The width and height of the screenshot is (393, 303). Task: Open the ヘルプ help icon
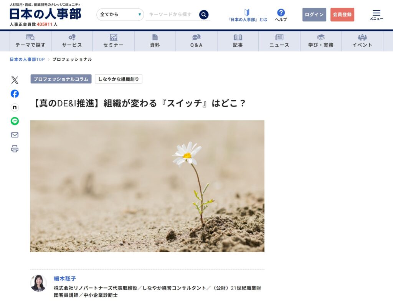[x=281, y=15]
